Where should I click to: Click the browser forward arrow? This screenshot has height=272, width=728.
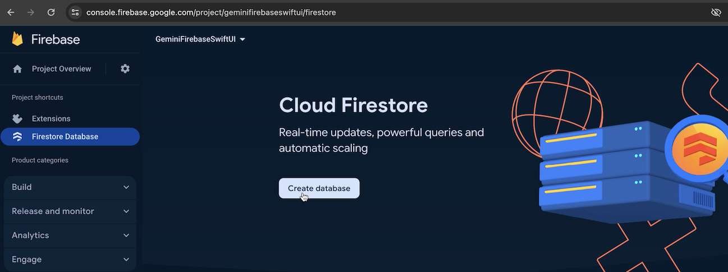[x=31, y=12]
